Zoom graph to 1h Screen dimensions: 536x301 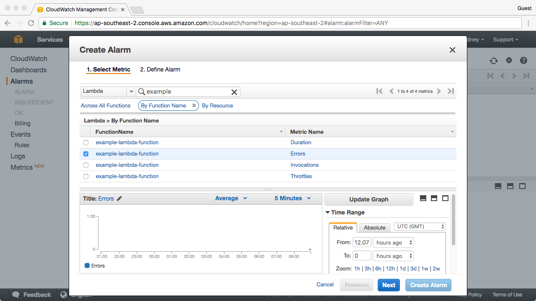[x=357, y=269]
